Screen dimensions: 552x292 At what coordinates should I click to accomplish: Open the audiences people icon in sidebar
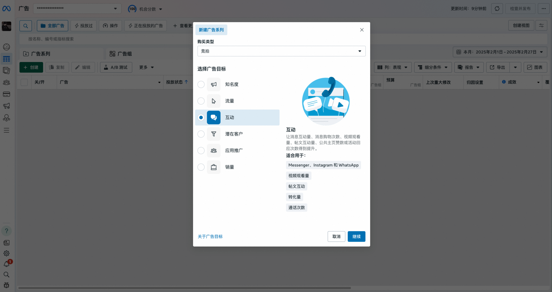pyautogui.click(x=6, y=82)
